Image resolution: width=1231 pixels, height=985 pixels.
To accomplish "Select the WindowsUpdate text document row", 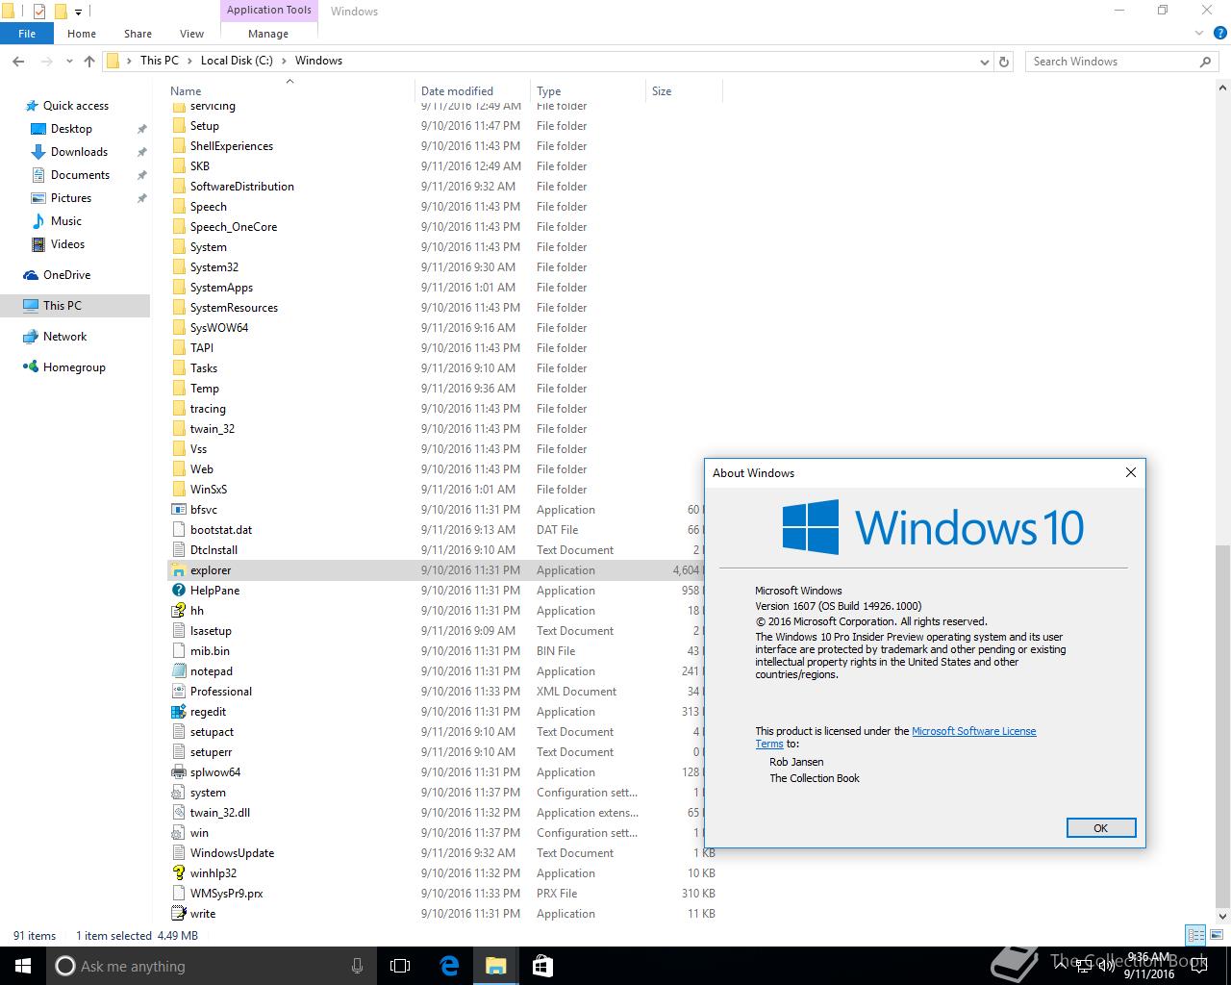I will 443,853.
